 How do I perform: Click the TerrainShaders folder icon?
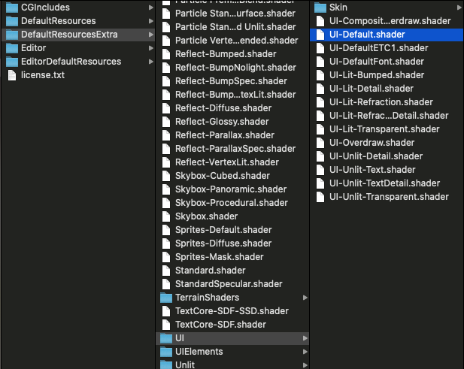click(x=166, y=298)
